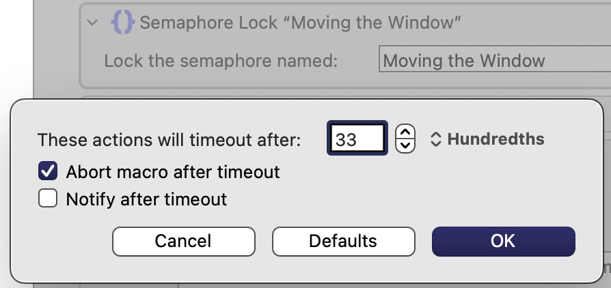Image resolution: width=611 pixels, height=288 pixels.
Task: Click the Moving the Window semaphore name field
Action: pyautogui.click(x=495, y=59)
